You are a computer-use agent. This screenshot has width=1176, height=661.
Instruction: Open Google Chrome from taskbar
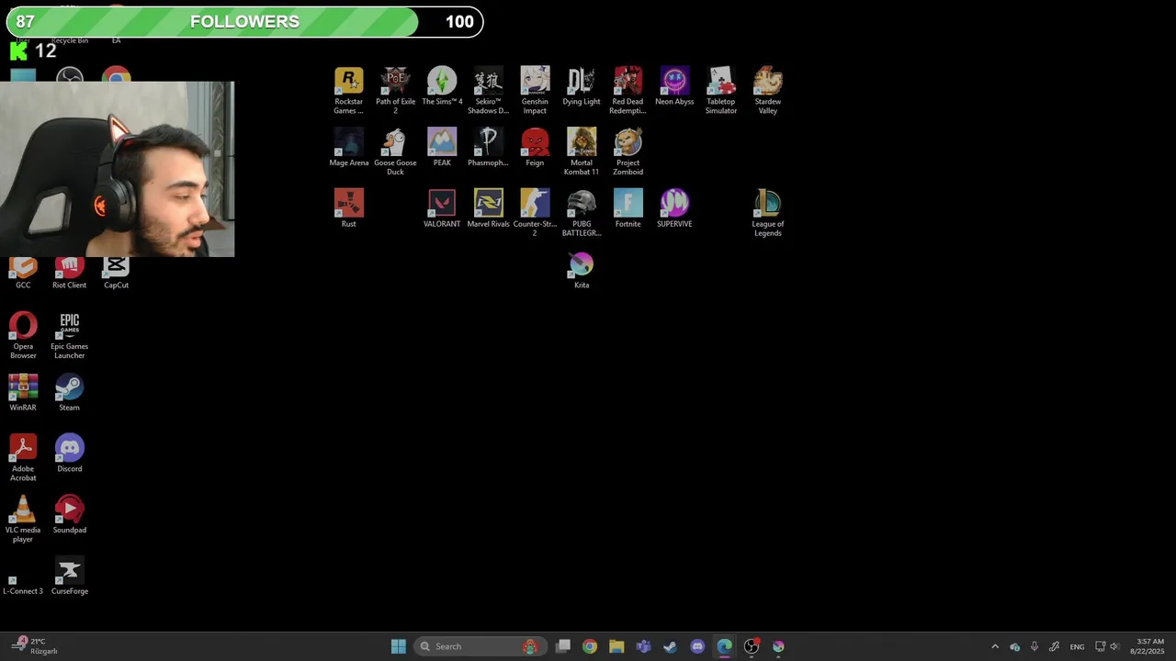[590, 646]
